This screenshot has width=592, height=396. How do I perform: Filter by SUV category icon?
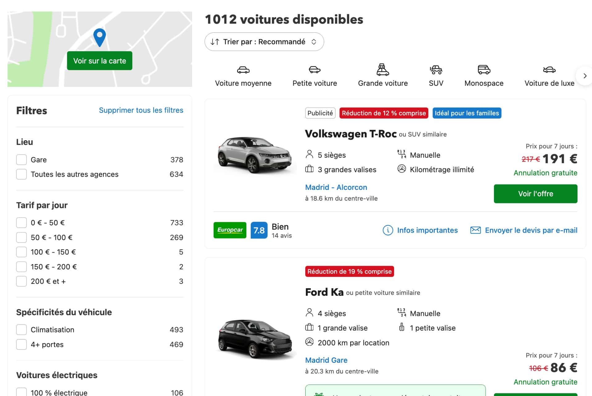(x=436, y=70)
